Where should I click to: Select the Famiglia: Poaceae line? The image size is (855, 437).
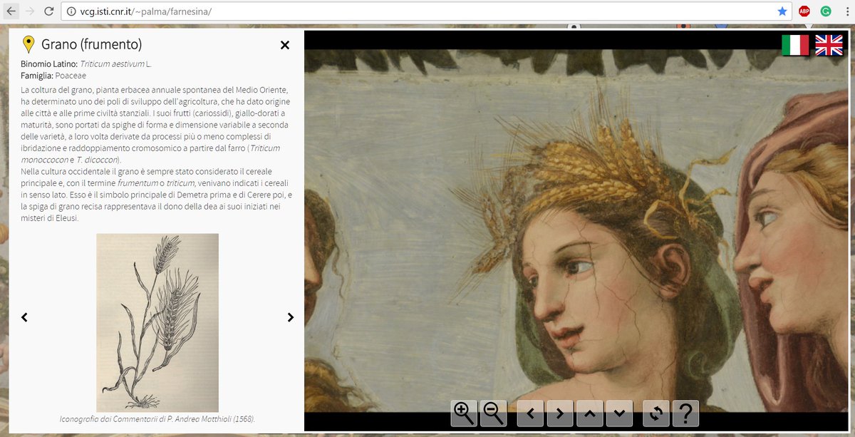tap(54, 75)
